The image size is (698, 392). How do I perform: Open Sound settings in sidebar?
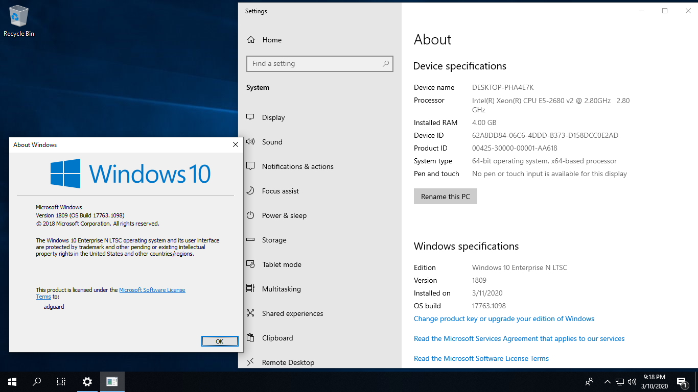[x=272, y=142]
